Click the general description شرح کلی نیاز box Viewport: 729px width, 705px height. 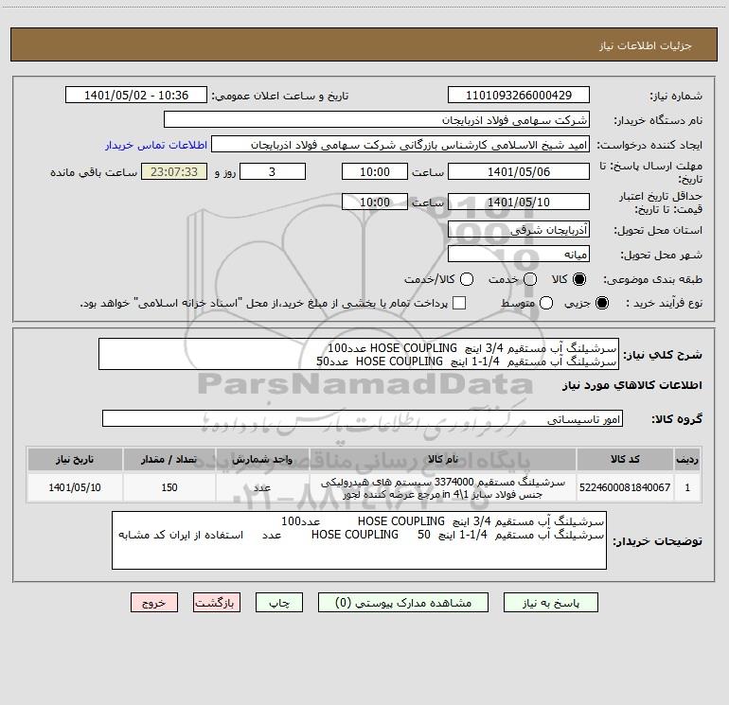pos(359,354)
